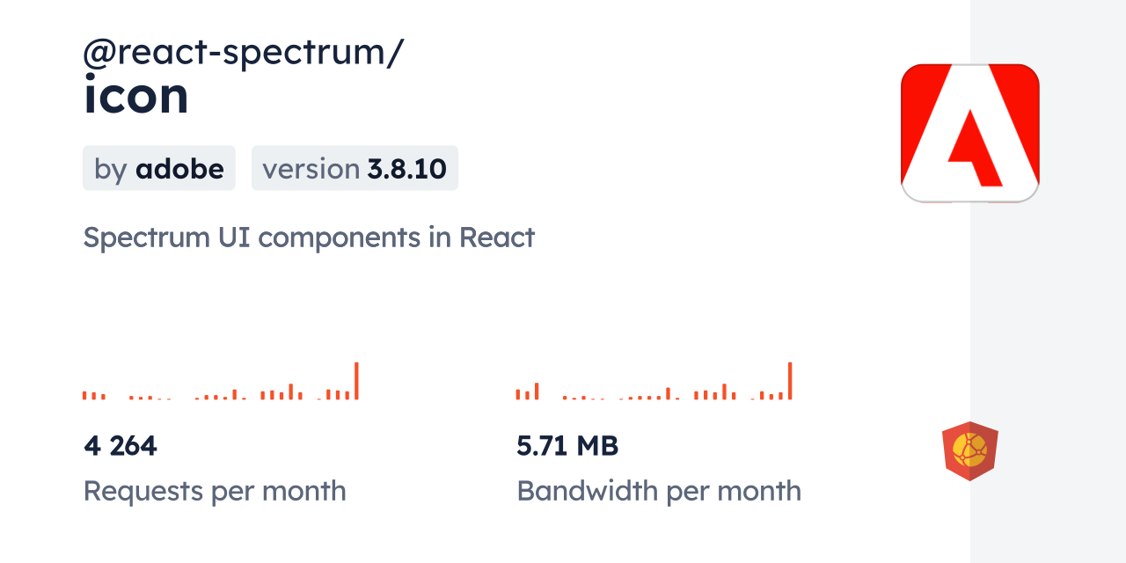Click the tallest bar in the requests chart
The image size is (1126, 563).
click(356, 381)
